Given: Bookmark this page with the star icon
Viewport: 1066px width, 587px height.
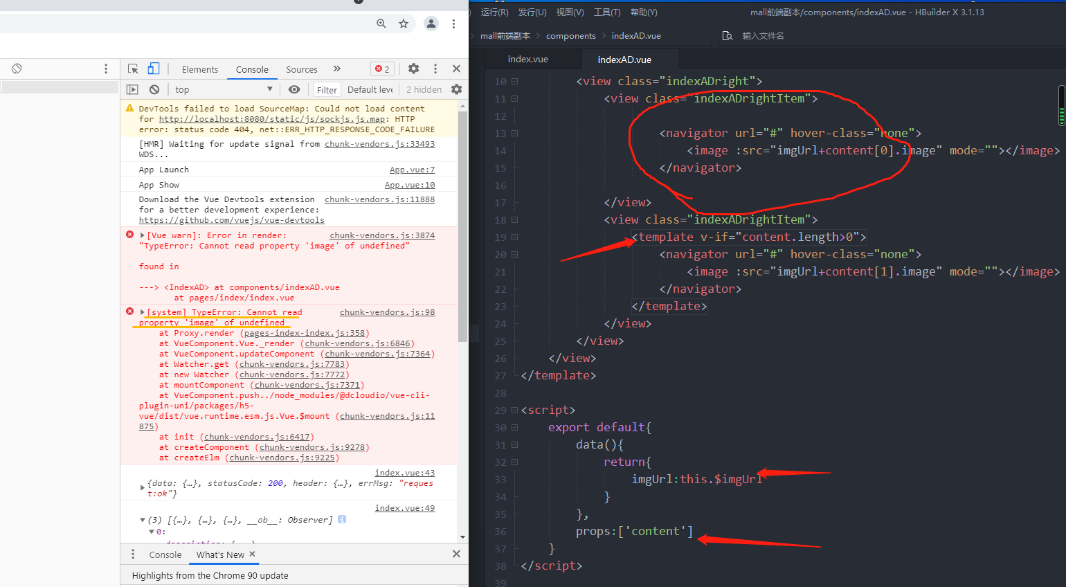Looking at the screenshot, I should 404,24.
